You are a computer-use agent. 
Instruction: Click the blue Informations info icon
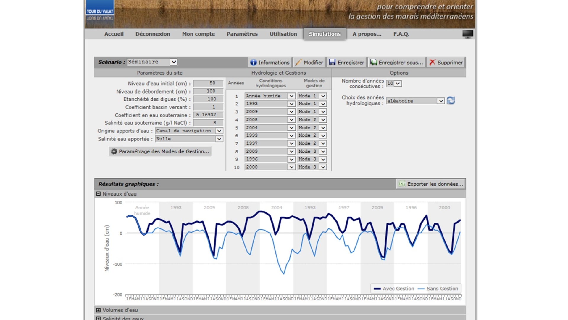[x=253, y=62]
